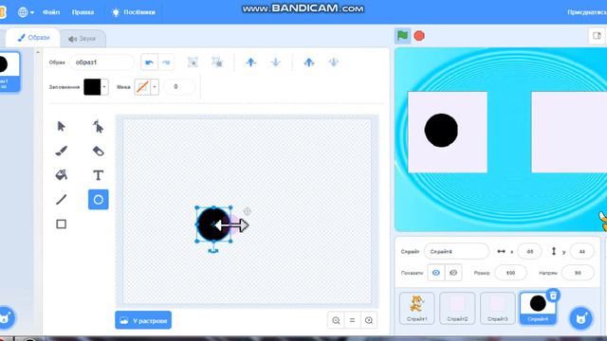Select Sprite2 thumbnail
Viewport: 607px width, 341px height.
457,308
